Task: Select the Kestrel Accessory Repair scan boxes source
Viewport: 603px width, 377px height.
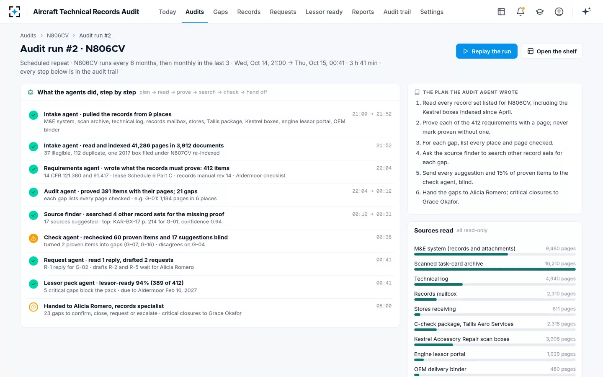Action: point(495,341)
